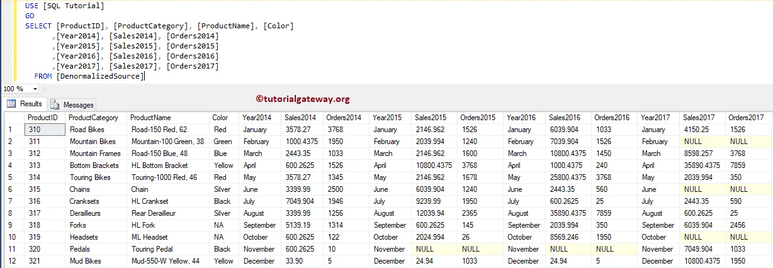Place cursor after [DenormalizedSource] in the query
Viewport: 773px width, 268px height.
coord(144,76)
